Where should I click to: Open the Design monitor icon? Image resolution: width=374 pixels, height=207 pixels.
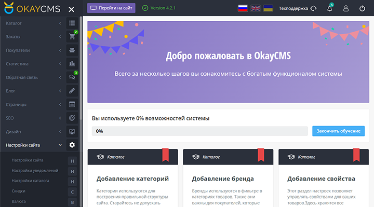click(x=72, y=131)
